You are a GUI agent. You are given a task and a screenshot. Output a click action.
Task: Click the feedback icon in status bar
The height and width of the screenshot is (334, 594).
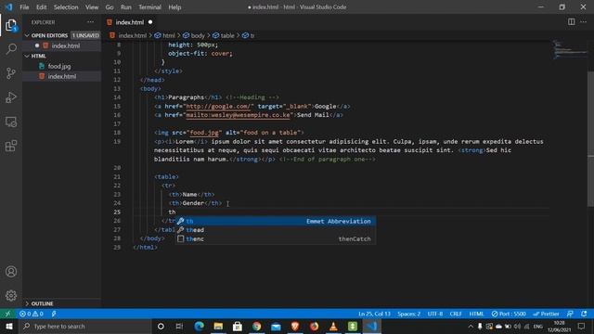pyautogui.click(x=570, y=314)
